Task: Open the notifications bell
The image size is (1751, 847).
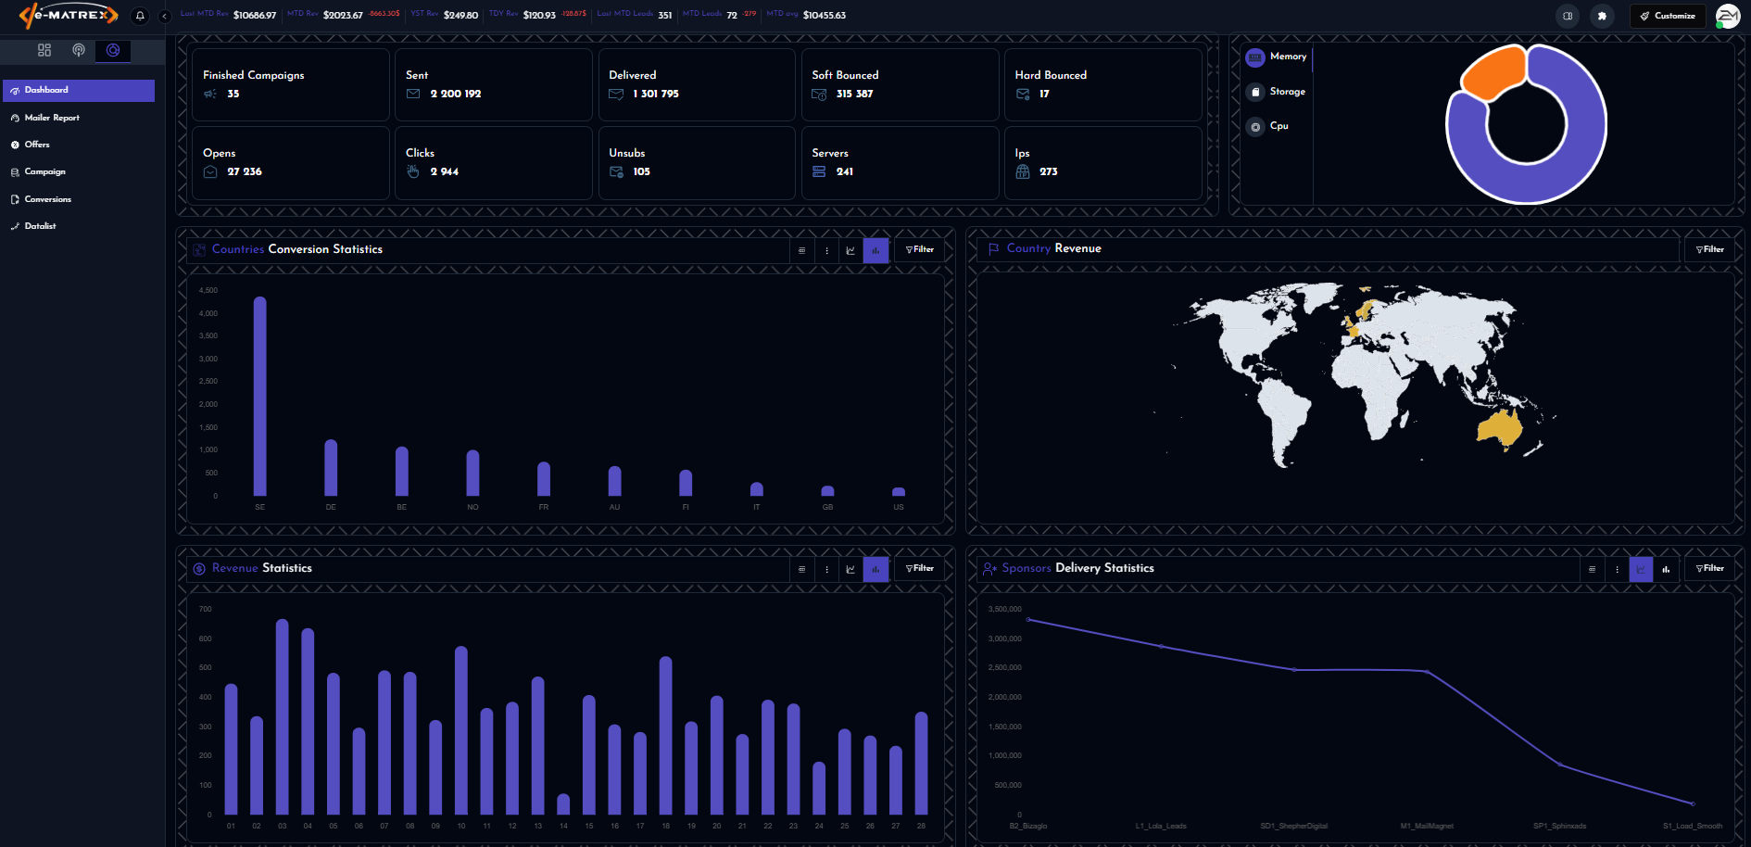Action: coord(140,16)
